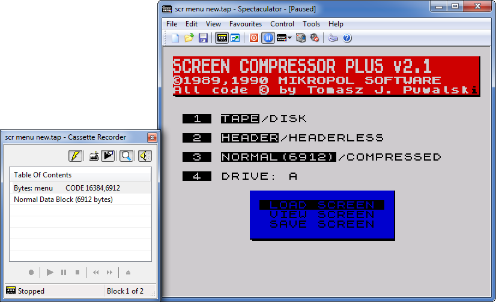This screenshot has width=496, height=302.
Task: Save using the floppy disk icon
Action: [x=203, y=38]
